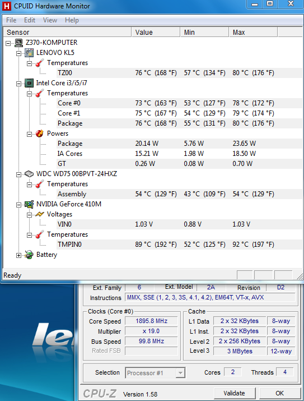Open the File menu

11,20
